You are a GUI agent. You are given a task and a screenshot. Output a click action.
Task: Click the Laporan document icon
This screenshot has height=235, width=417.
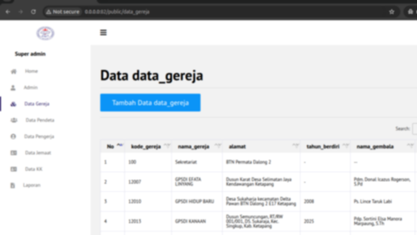click(x=13, y=185)
